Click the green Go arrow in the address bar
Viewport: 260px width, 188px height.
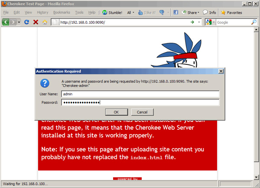click(192, 22)
